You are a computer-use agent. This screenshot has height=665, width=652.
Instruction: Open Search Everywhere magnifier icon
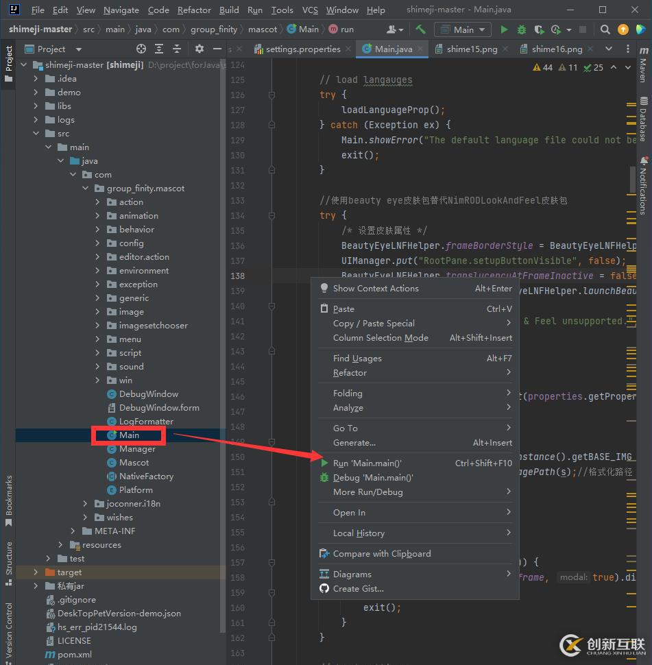(x=605, y=29)
